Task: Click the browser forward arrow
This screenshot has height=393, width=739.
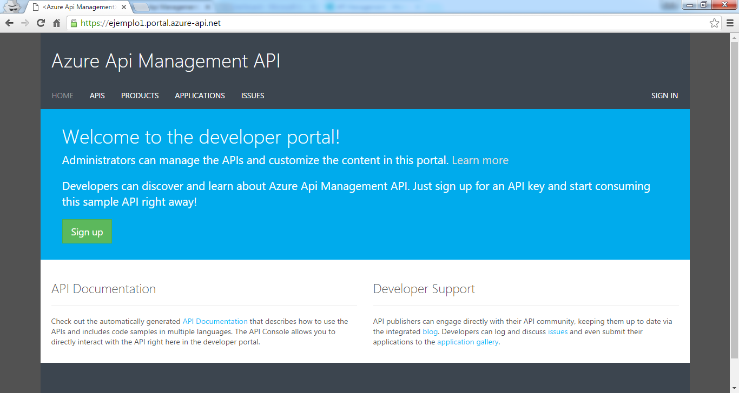Action: (x=24, y=23)
